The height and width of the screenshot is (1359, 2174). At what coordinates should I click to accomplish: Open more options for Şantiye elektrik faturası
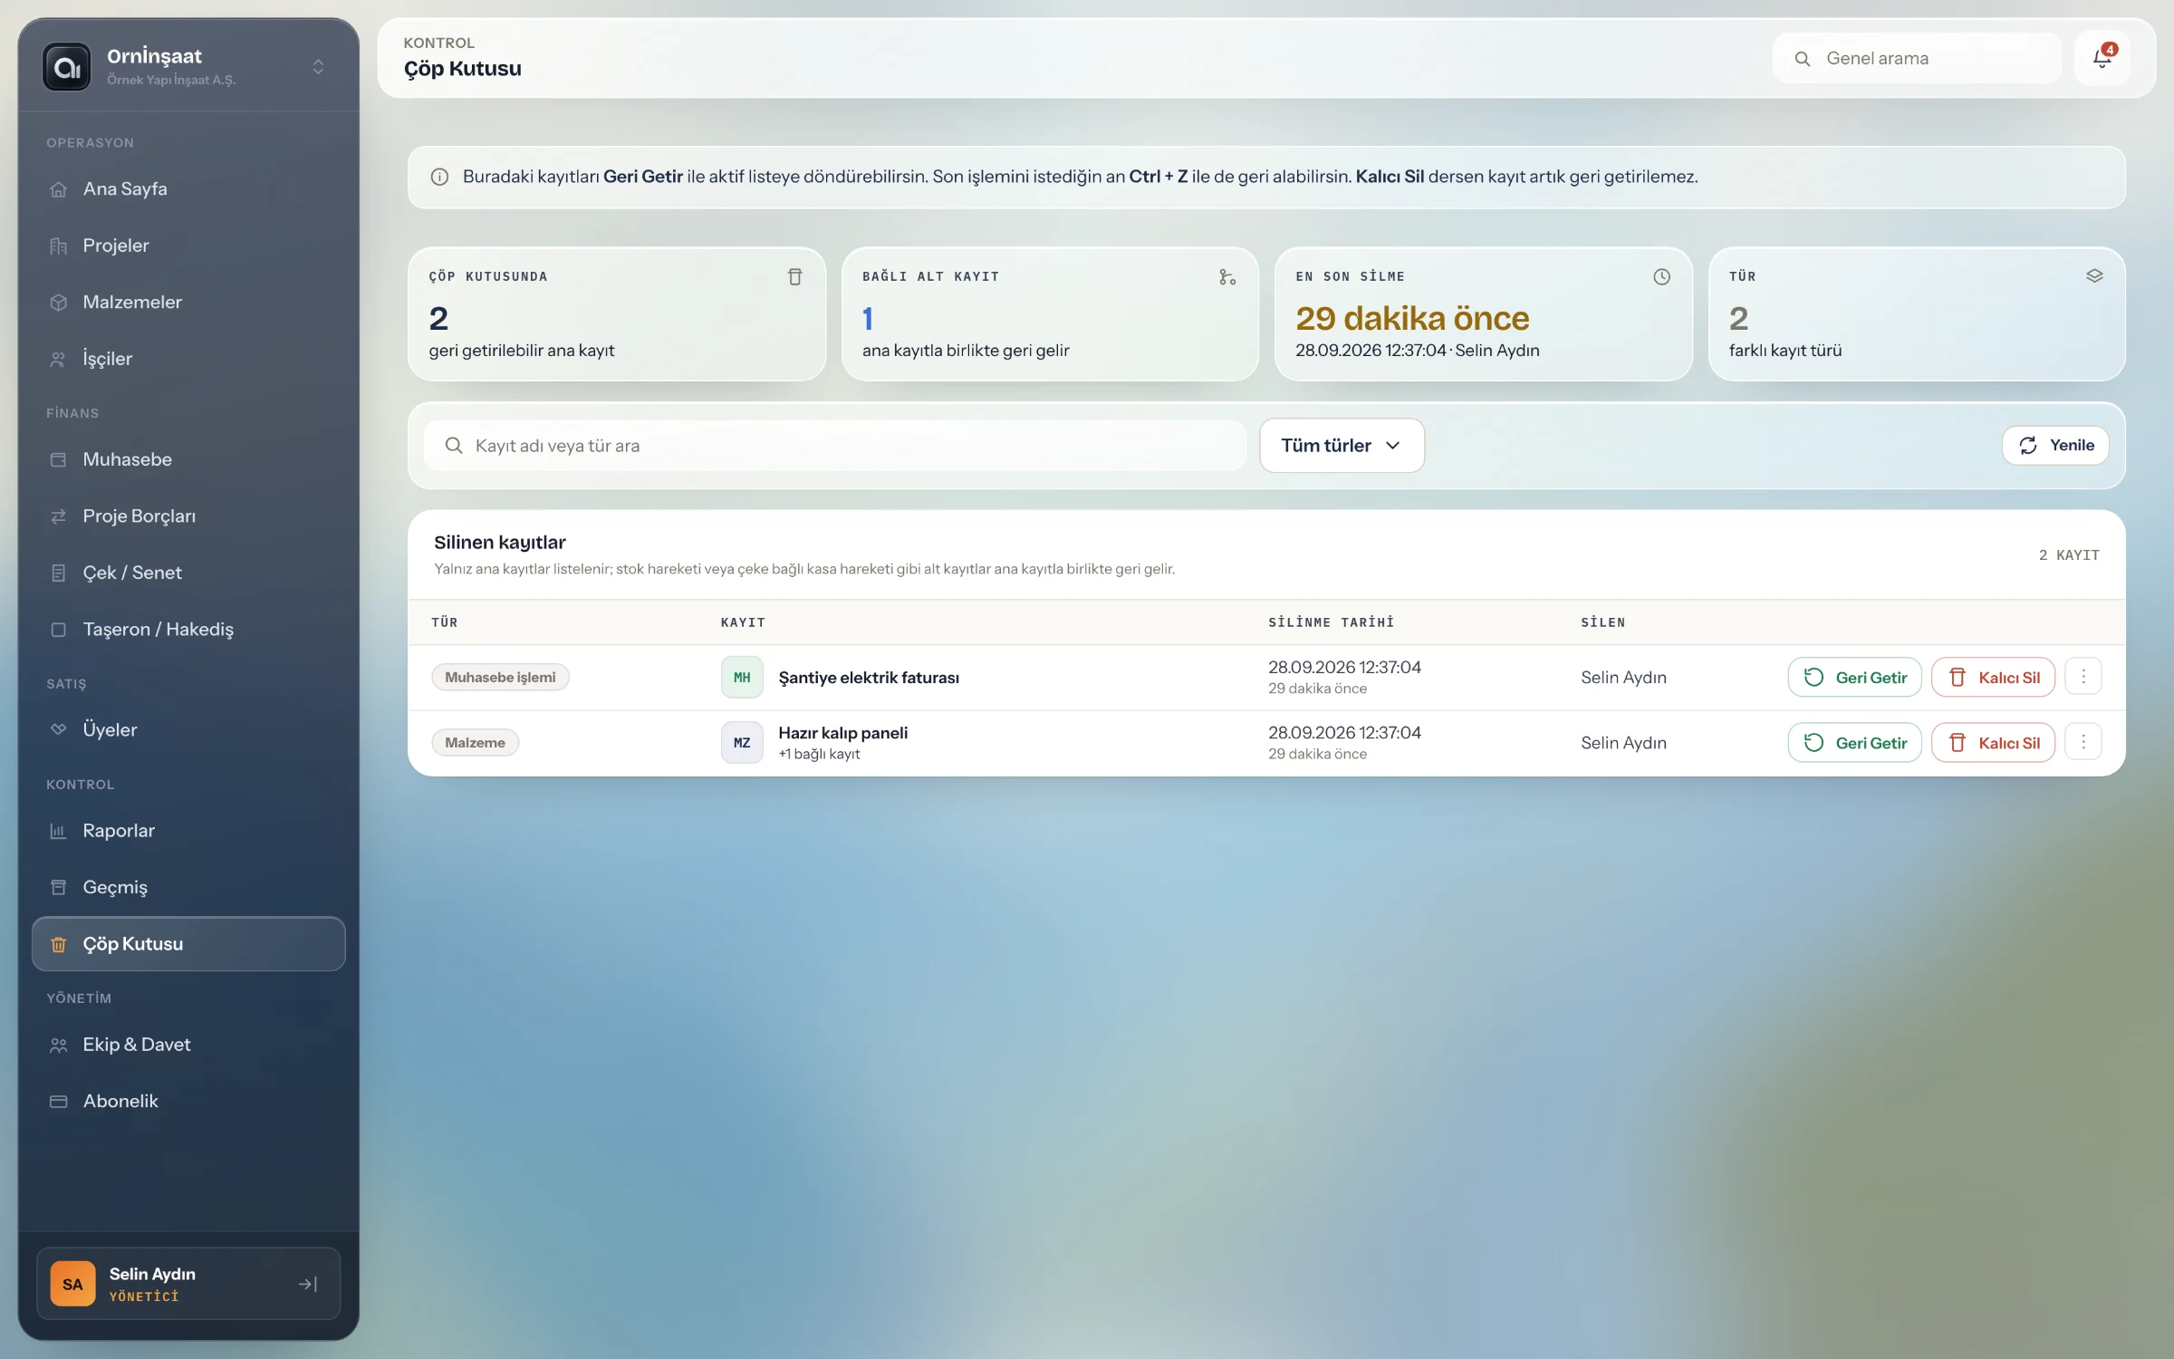(2083, 677)
